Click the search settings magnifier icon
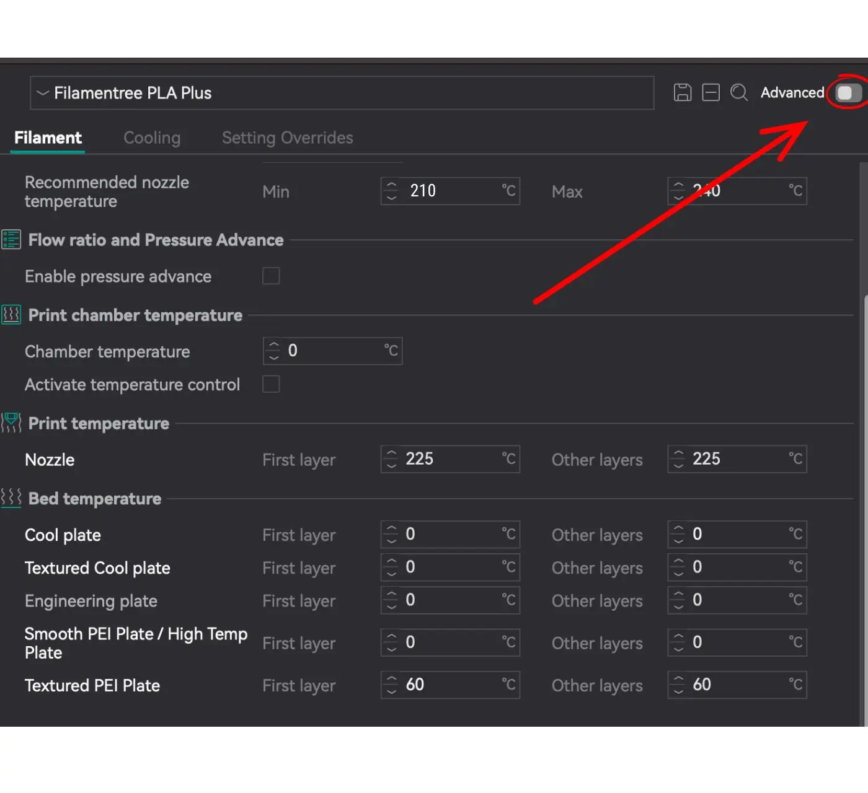This screenshot has width=868, height=793. pos(738,92)
